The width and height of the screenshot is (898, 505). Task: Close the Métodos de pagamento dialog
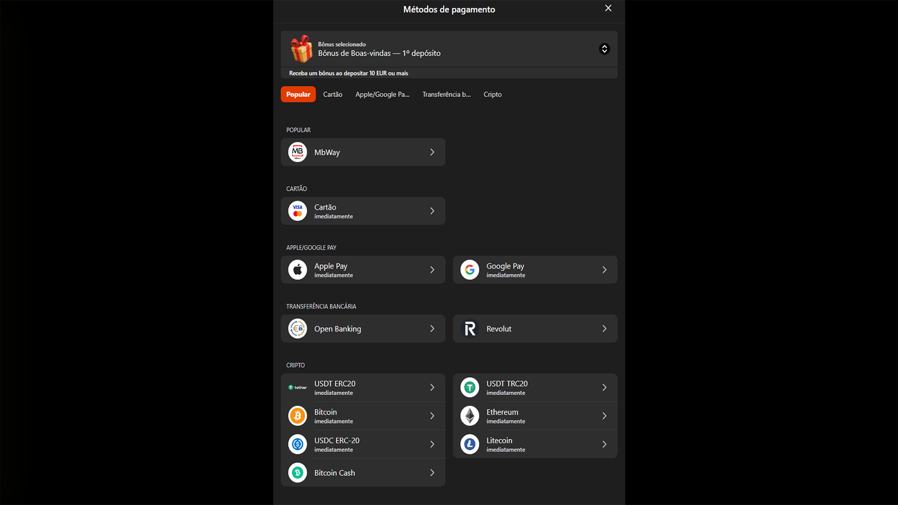608,8
